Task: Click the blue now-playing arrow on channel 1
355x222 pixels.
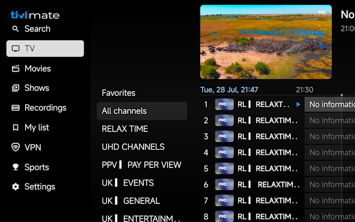Action: pos(299,104)
